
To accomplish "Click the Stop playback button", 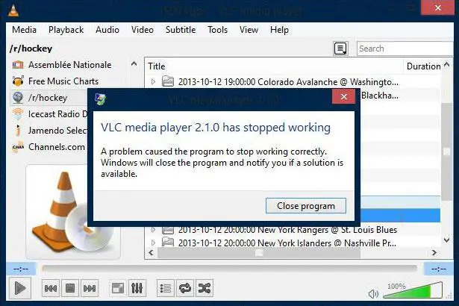I will click(70, 289).
